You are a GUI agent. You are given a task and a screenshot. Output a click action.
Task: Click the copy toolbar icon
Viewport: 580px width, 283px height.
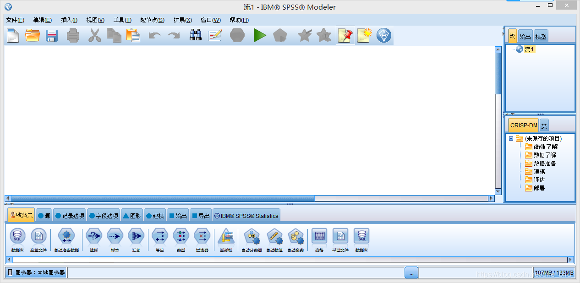114,35
